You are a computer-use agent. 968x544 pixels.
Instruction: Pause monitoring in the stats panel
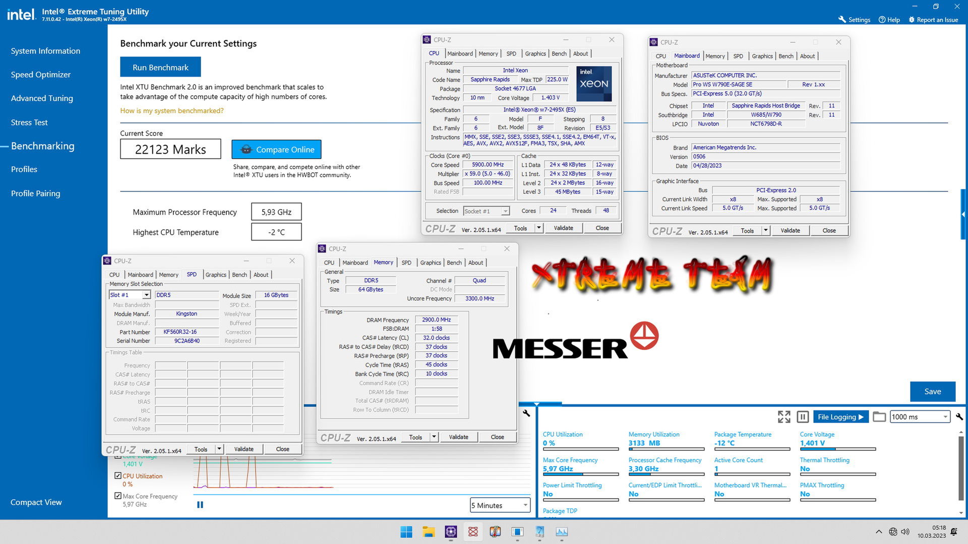click(x=803, y=417)
